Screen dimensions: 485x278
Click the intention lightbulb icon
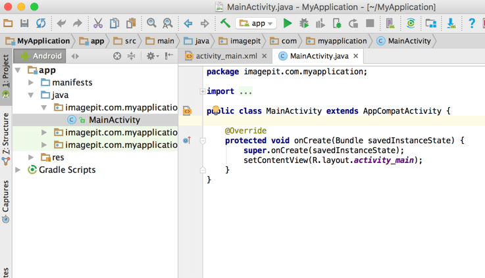tap(216, 110)
